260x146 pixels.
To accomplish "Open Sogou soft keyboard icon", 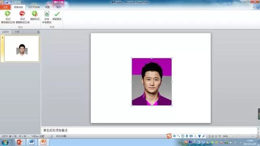I will coord(191,136).
